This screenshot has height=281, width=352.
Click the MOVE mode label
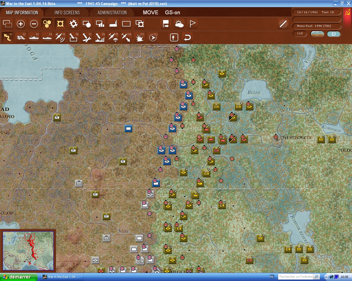tap(150, 13)
